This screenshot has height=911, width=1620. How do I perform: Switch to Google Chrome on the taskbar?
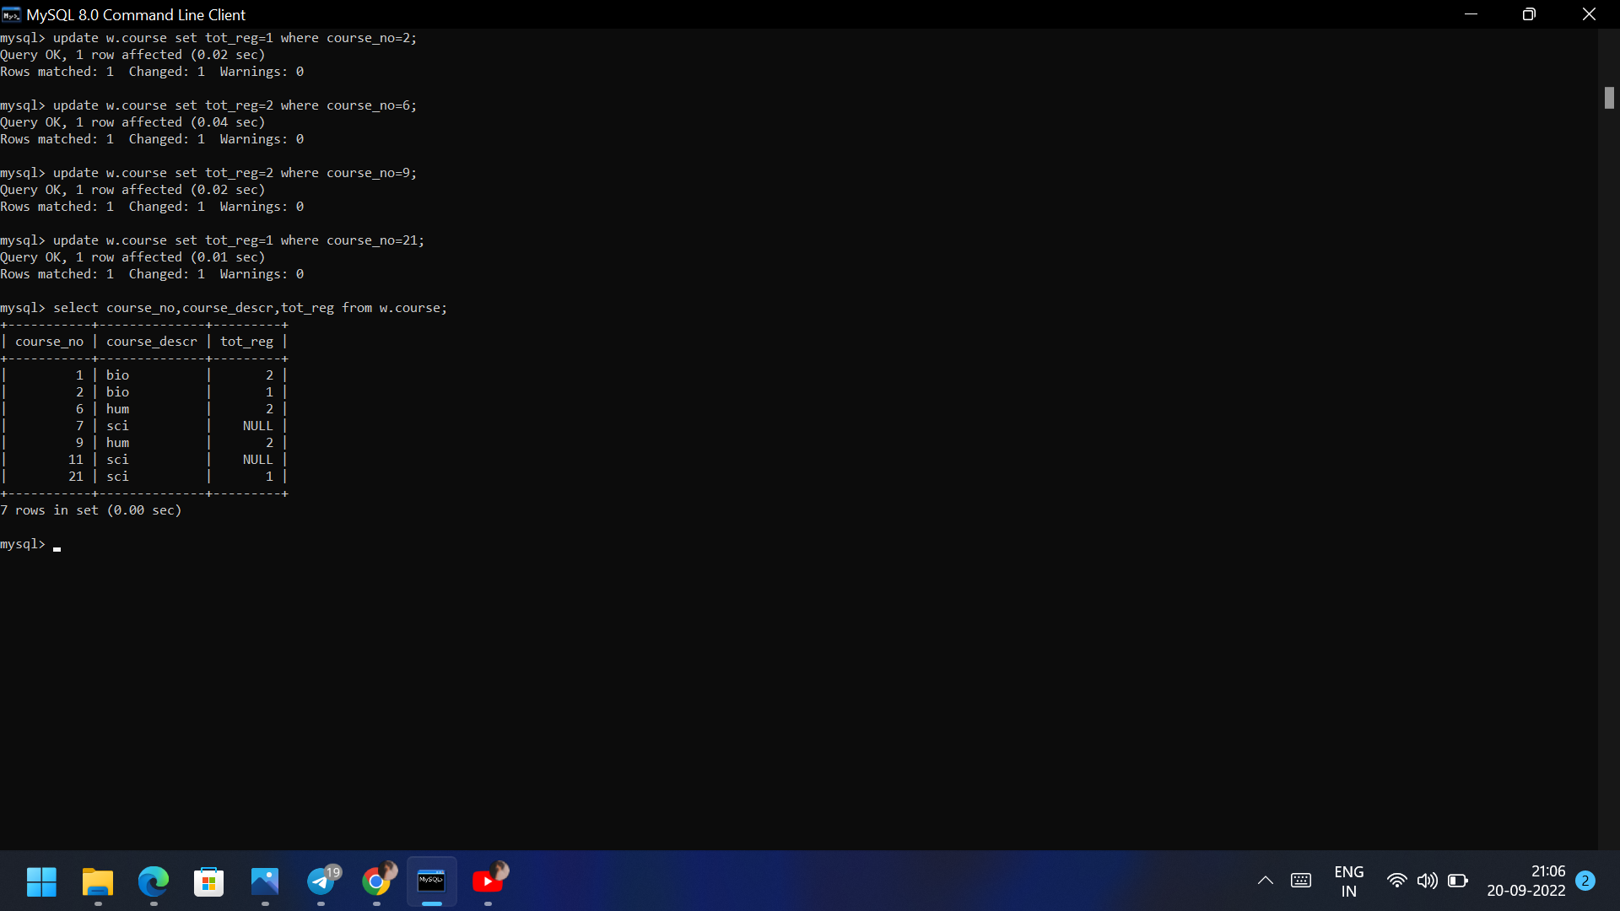coord(377,881)
